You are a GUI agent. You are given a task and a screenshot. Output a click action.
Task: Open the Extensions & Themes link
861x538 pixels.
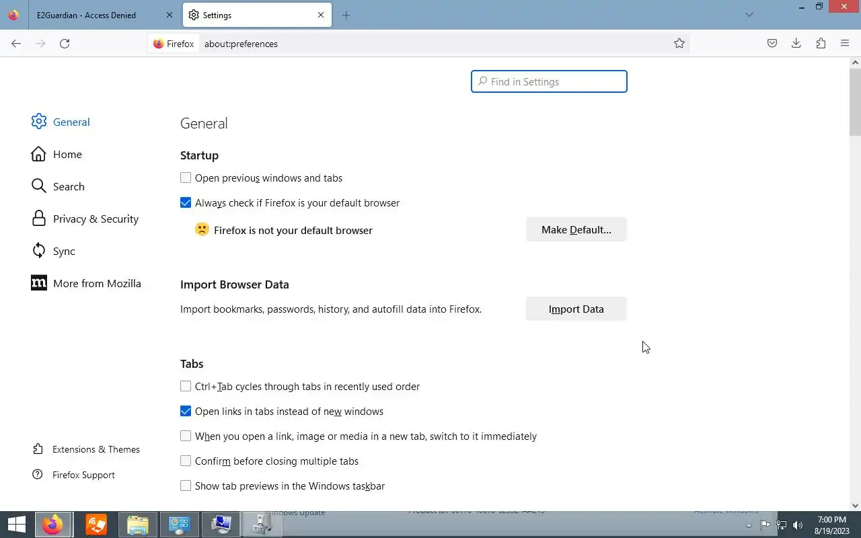96,449
